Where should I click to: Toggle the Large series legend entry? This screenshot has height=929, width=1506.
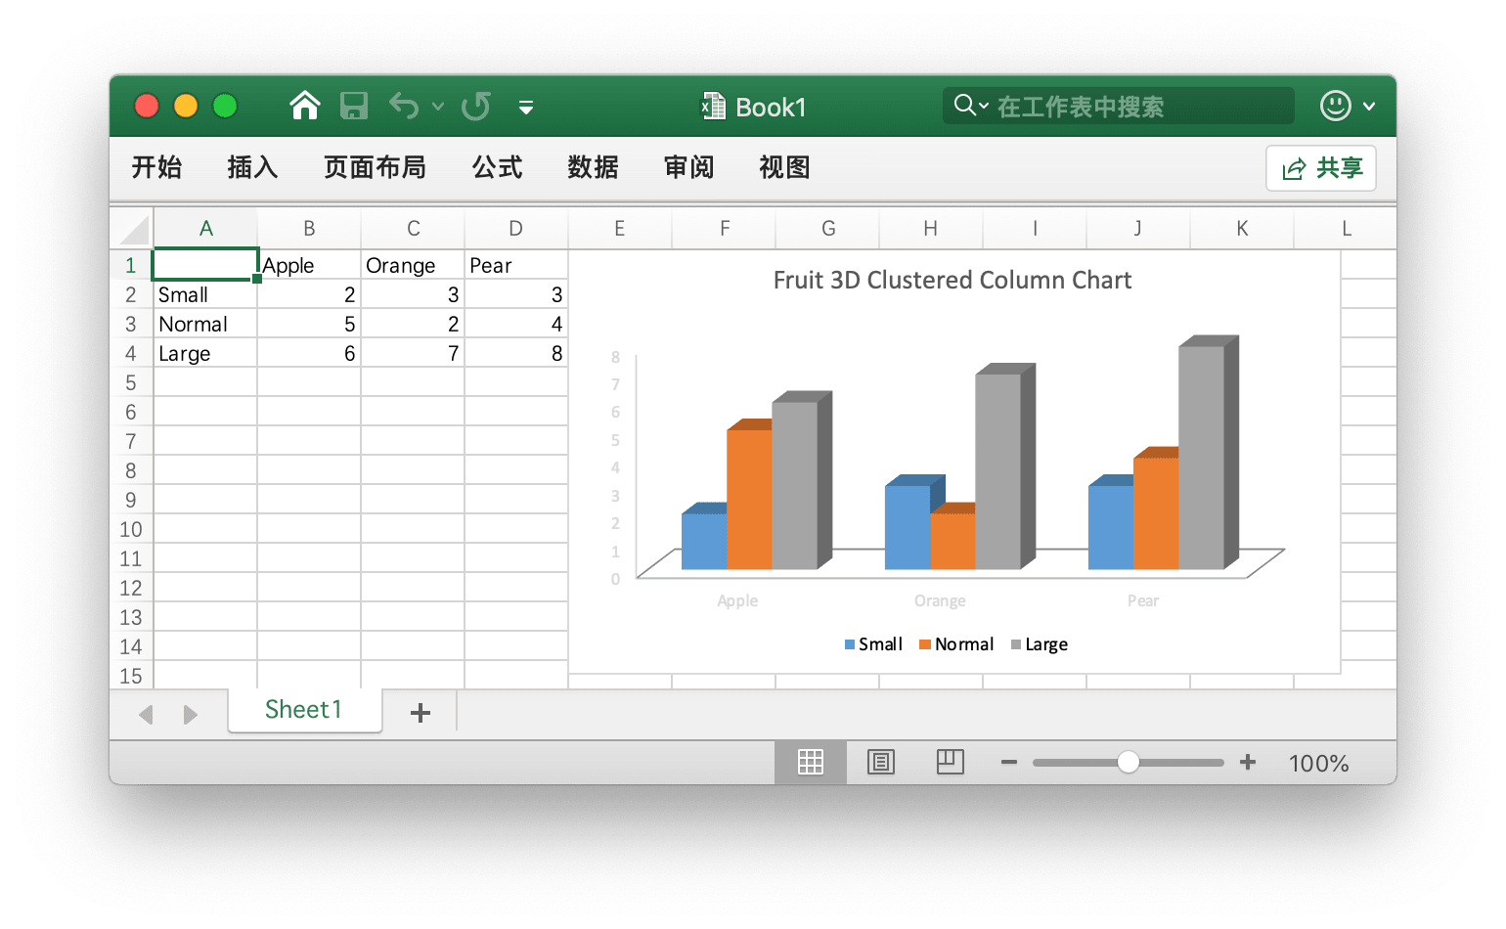coord(1039,643)
